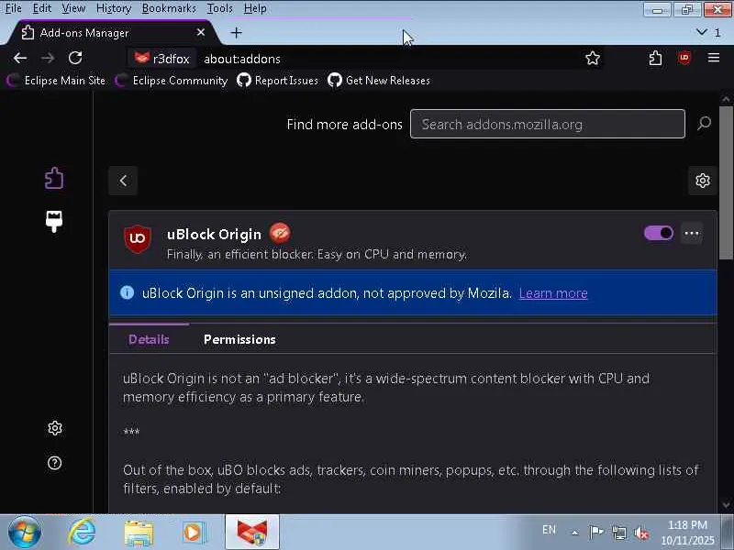Open the Bookmarks menu

tap(169, 8)
